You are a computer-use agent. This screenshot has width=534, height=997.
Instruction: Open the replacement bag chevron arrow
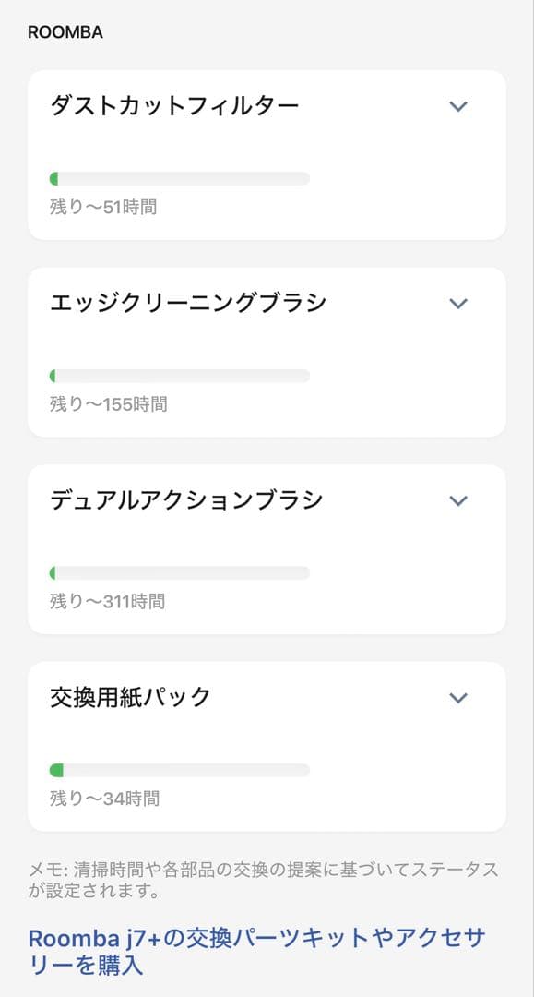pos(457,699)
